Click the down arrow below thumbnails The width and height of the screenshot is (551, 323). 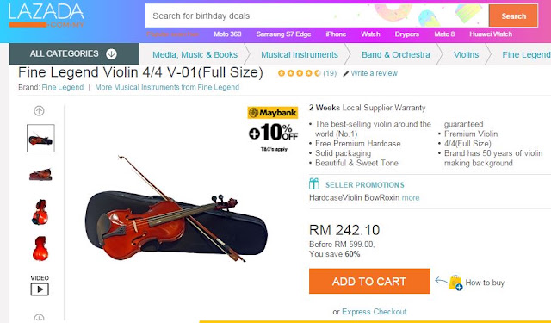[x=39, y=318]
